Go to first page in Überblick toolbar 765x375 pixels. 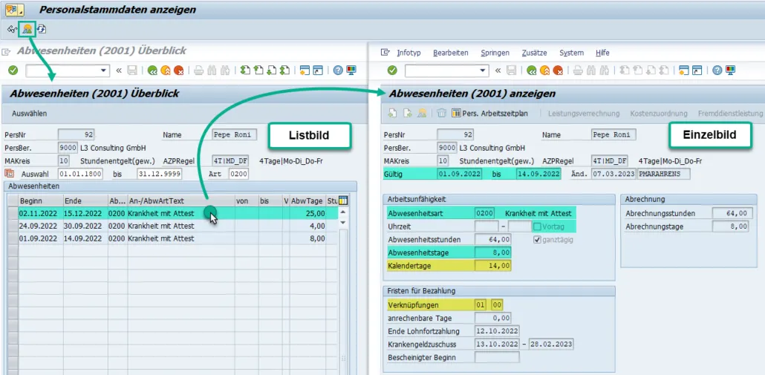pyautogui.click(x=245, y=71)
